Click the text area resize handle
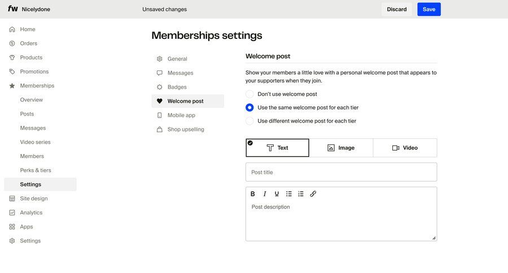The width and height of the screenshot is (508, 273). [434, 238]
